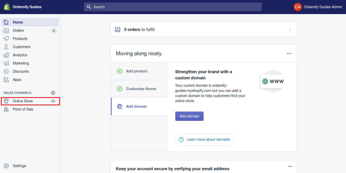Viewport: 346px width, 173px height.
Task: Click the Home house icon
Action: [6, 22]
